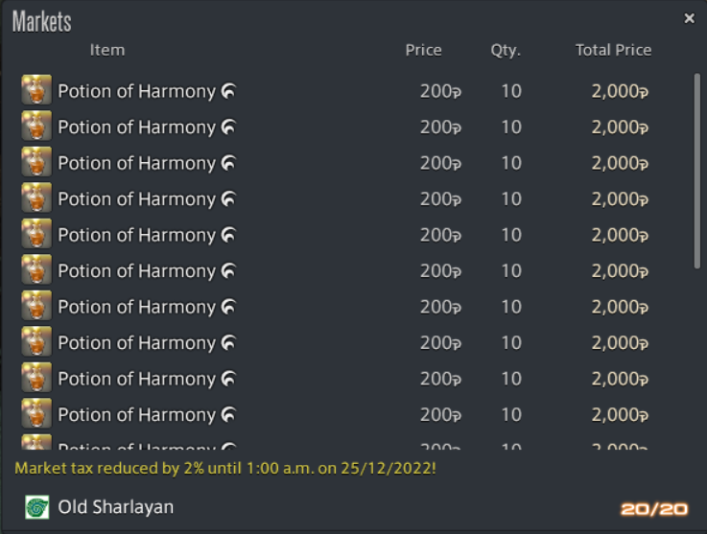This screenshot has height=534, width=707.
Task: Select the eighth Potion of Harmony listing name
Action: point(136,343)
